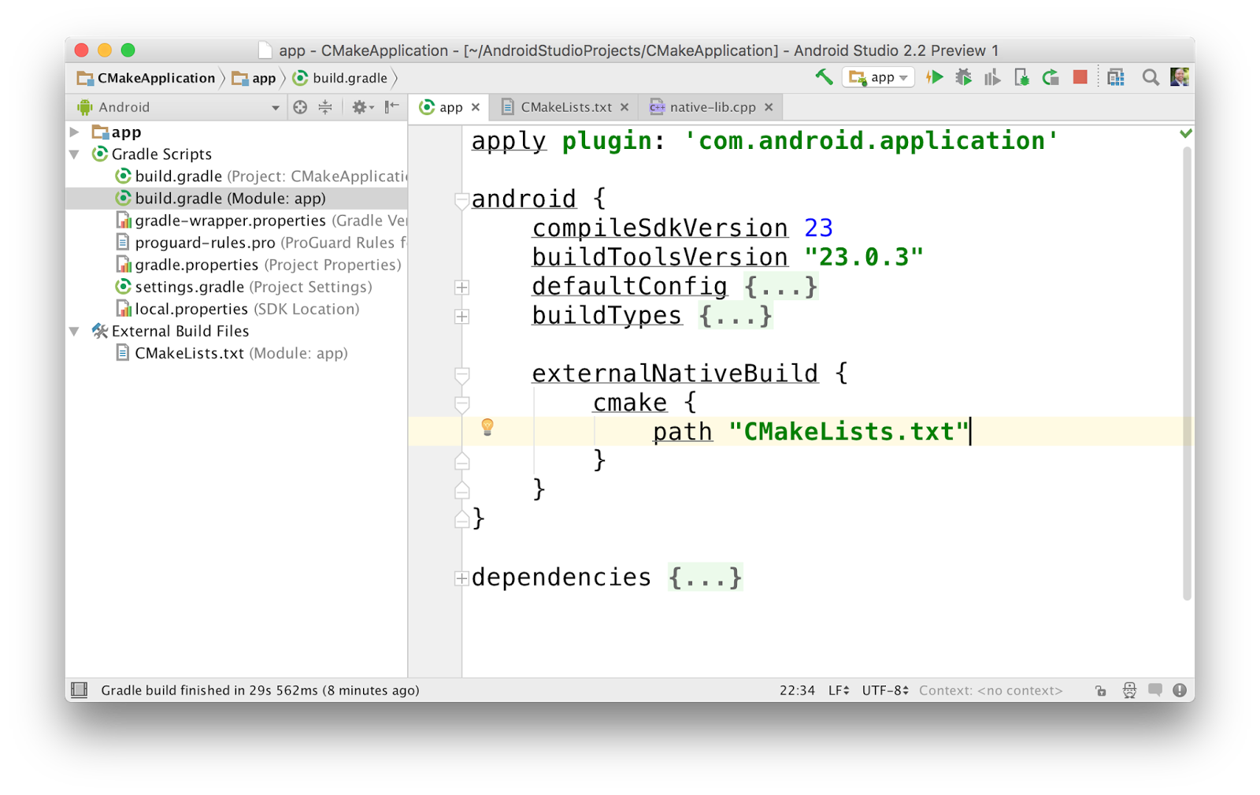Viewport: 1260px width, 795px height.
Task: Open Search Everywhere with the magnifier icon
Action: (1150, 77)
